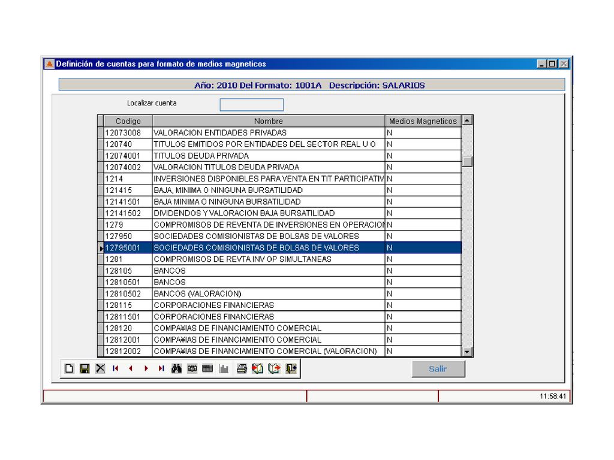This screenshot has width=614, height=460.
Task: Select COMPROMISOS DE REVENTA DE INVERSIONES row
Action: pos(269,225)
